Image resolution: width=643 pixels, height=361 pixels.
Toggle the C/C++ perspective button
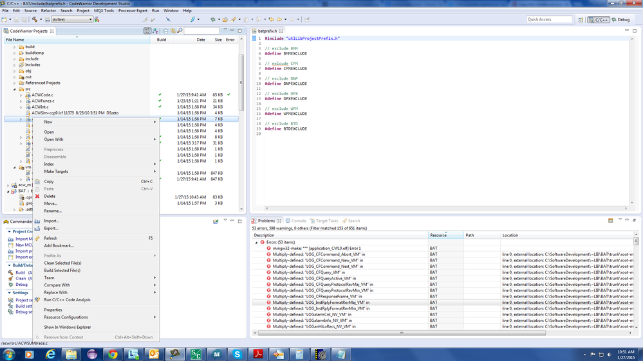(x=599, y=19)
